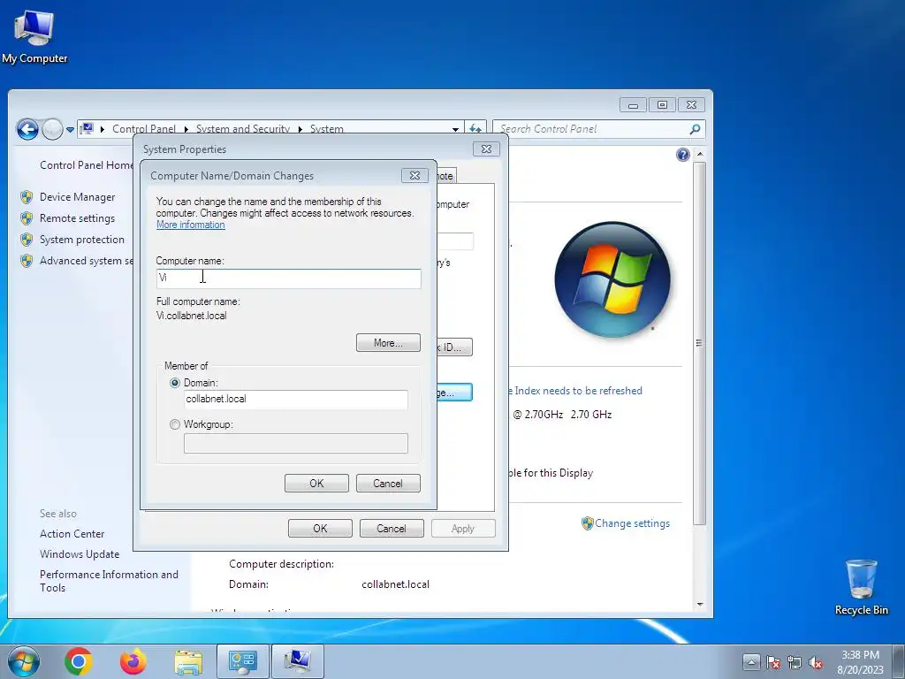Click collabnet.local domain value in Control Panel

395,584
